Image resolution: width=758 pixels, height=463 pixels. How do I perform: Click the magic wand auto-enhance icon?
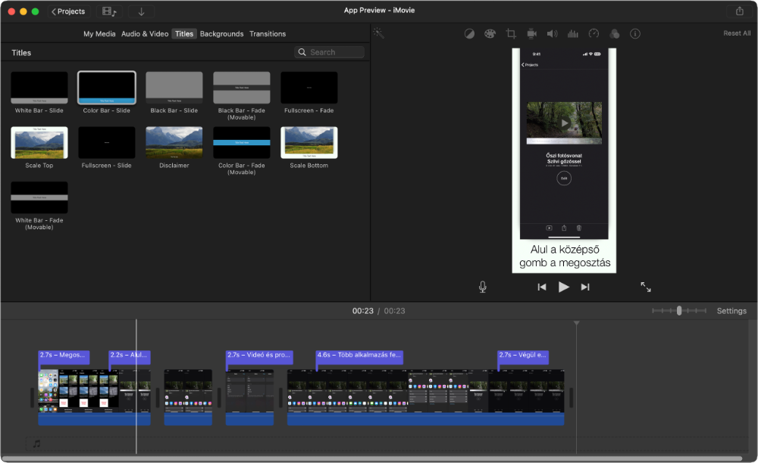click(x=378, y=33)
